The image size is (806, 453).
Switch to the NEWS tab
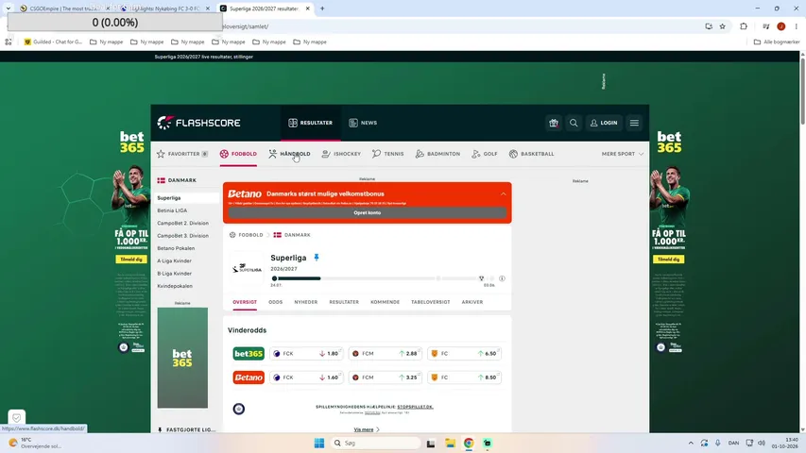(x=363, y=123)
